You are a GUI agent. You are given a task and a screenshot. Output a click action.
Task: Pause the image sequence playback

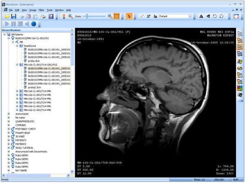13,24
